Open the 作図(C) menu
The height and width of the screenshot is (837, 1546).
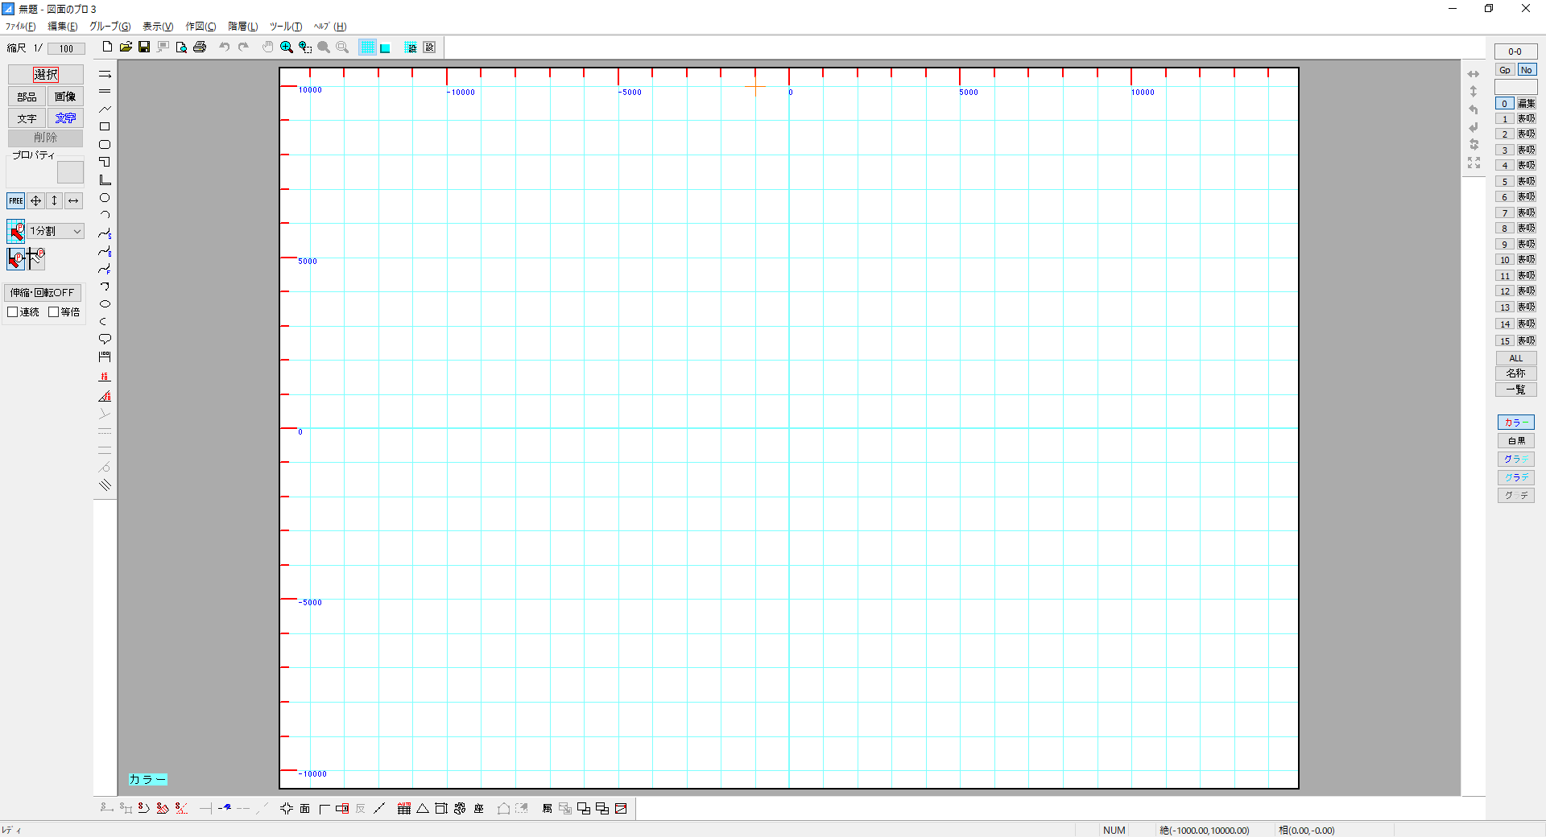(200, 27)
